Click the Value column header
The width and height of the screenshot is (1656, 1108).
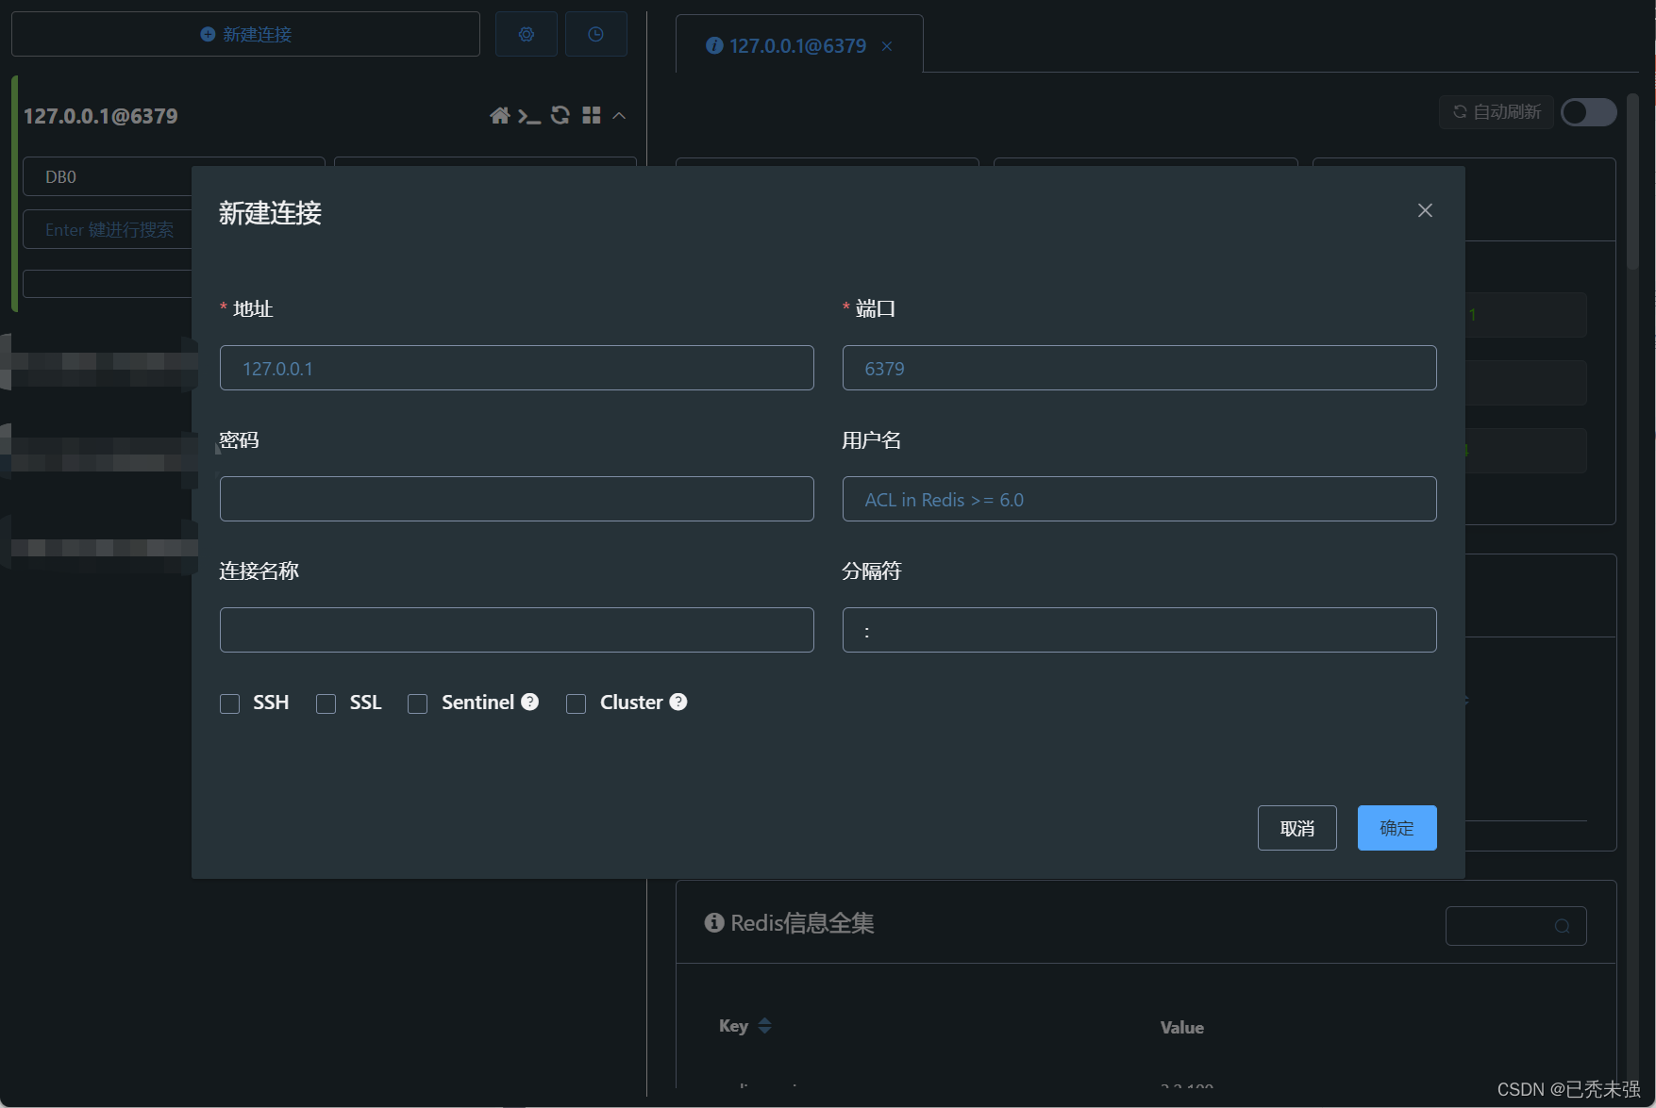(1182, 1028)
